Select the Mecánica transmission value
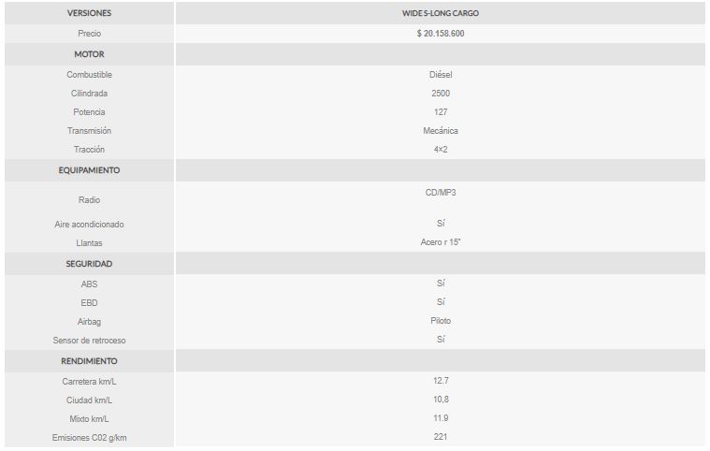Screen dimensions: 710x451 point(441,130)
